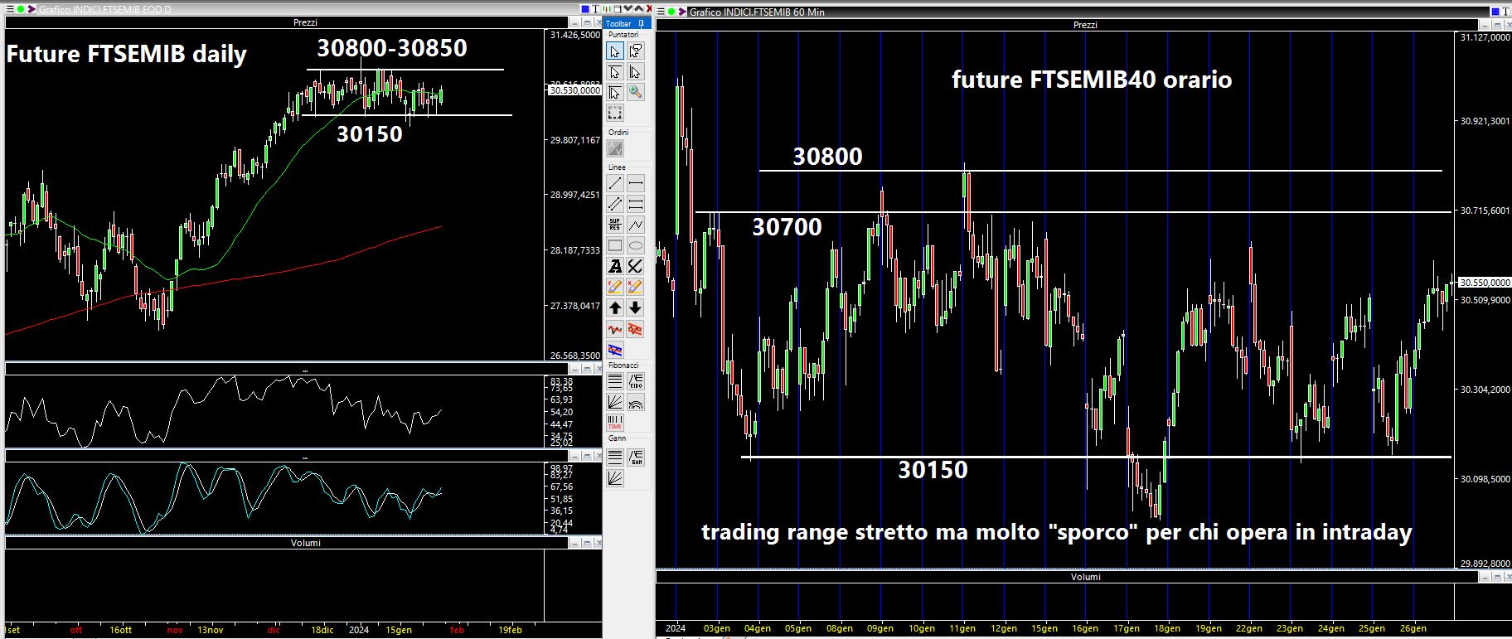
Task: Minimize the daily Prezzi pane
Action: (574, 22)
